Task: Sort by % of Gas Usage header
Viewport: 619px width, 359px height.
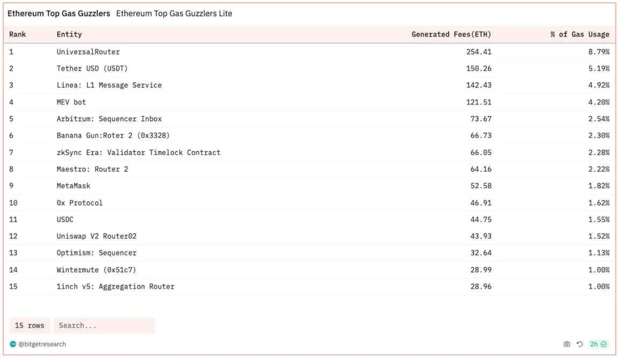Action: click(x=580, y=34)
